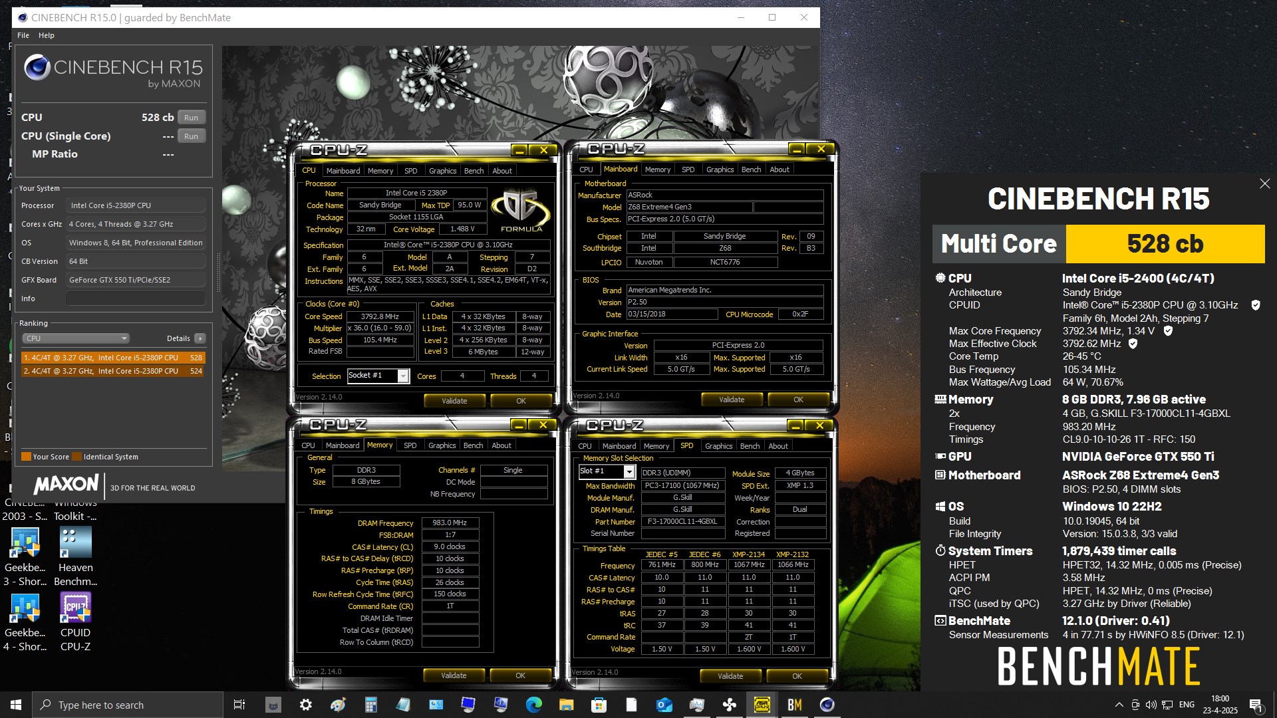
Task: Select SPD tab in CPU-Z CPU window
Action: (411, 171)
